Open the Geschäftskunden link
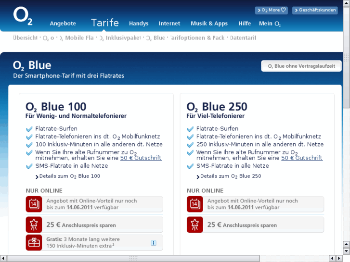 coord(315,10)
